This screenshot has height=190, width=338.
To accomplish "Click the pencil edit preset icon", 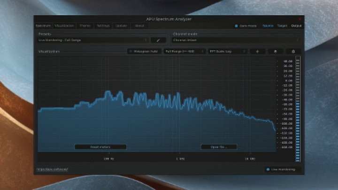I will [x=158, y=40].
